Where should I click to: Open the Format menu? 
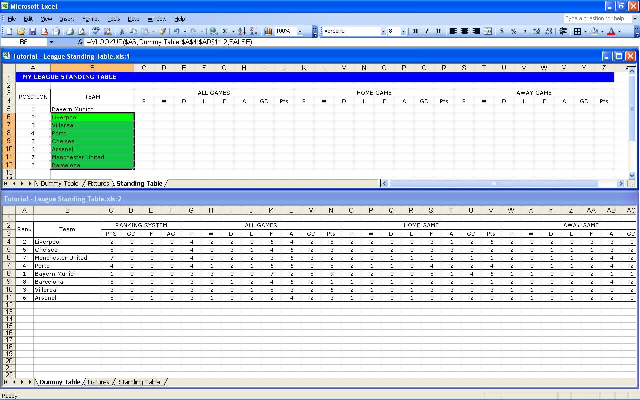click(x=91, y=19)
